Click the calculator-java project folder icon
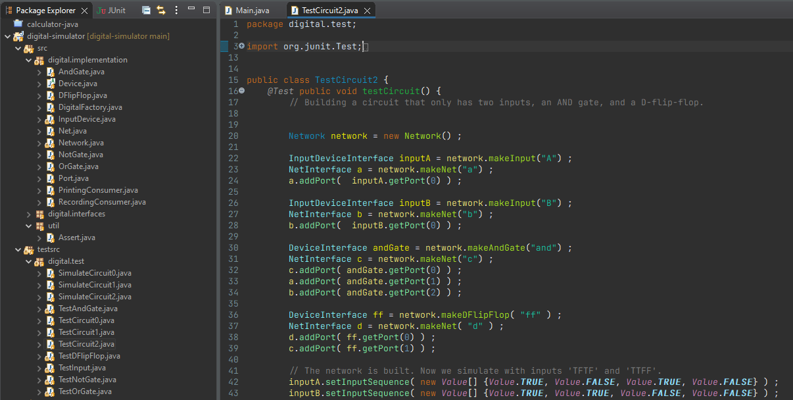This screenshot has width=793, height=400. click(18, 24)
